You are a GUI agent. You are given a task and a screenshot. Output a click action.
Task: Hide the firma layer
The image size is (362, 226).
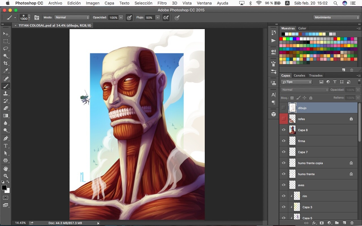pos(284,141)
